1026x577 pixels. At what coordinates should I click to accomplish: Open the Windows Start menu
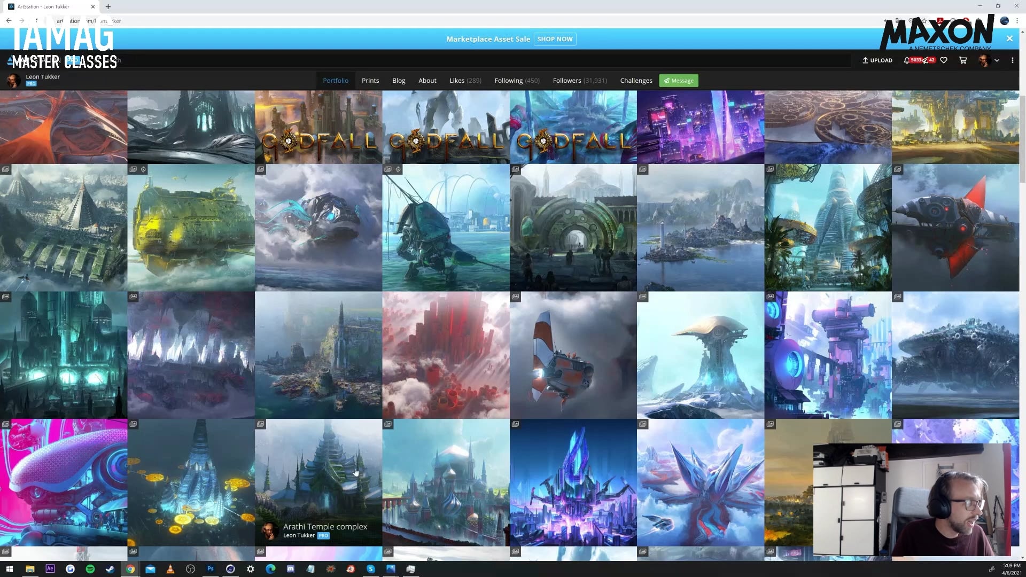[x=9, y=569]
